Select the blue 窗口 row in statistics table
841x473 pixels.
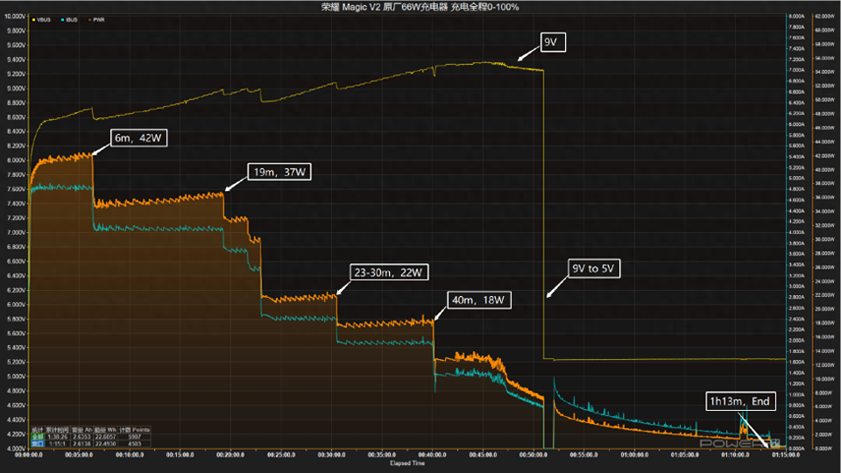[x=38, y=443]
